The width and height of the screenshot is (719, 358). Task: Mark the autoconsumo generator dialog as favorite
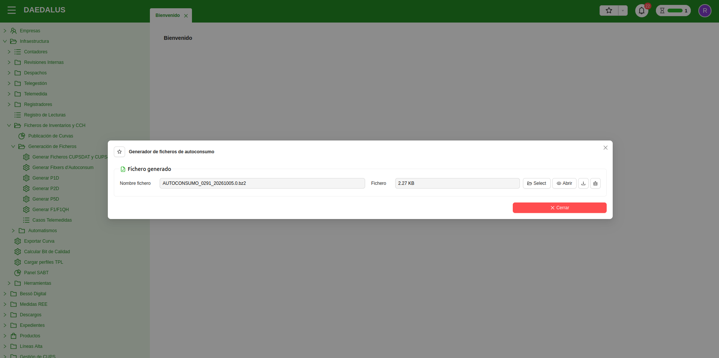(119, 152)
